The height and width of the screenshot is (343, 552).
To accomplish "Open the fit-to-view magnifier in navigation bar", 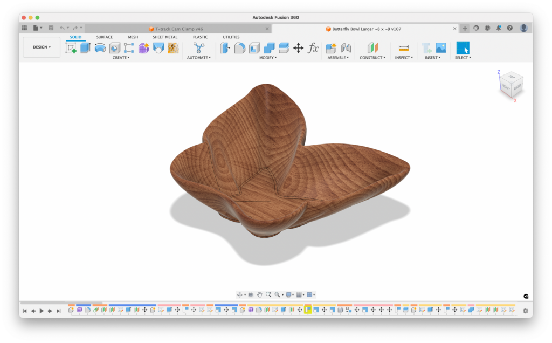I will pyautogui.click(x=269, y=294).
